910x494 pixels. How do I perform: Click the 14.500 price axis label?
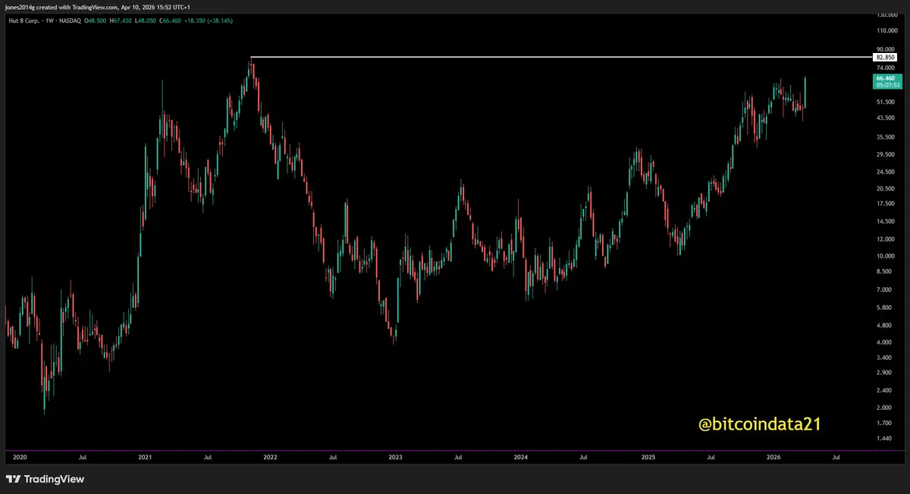click(887, 221)
